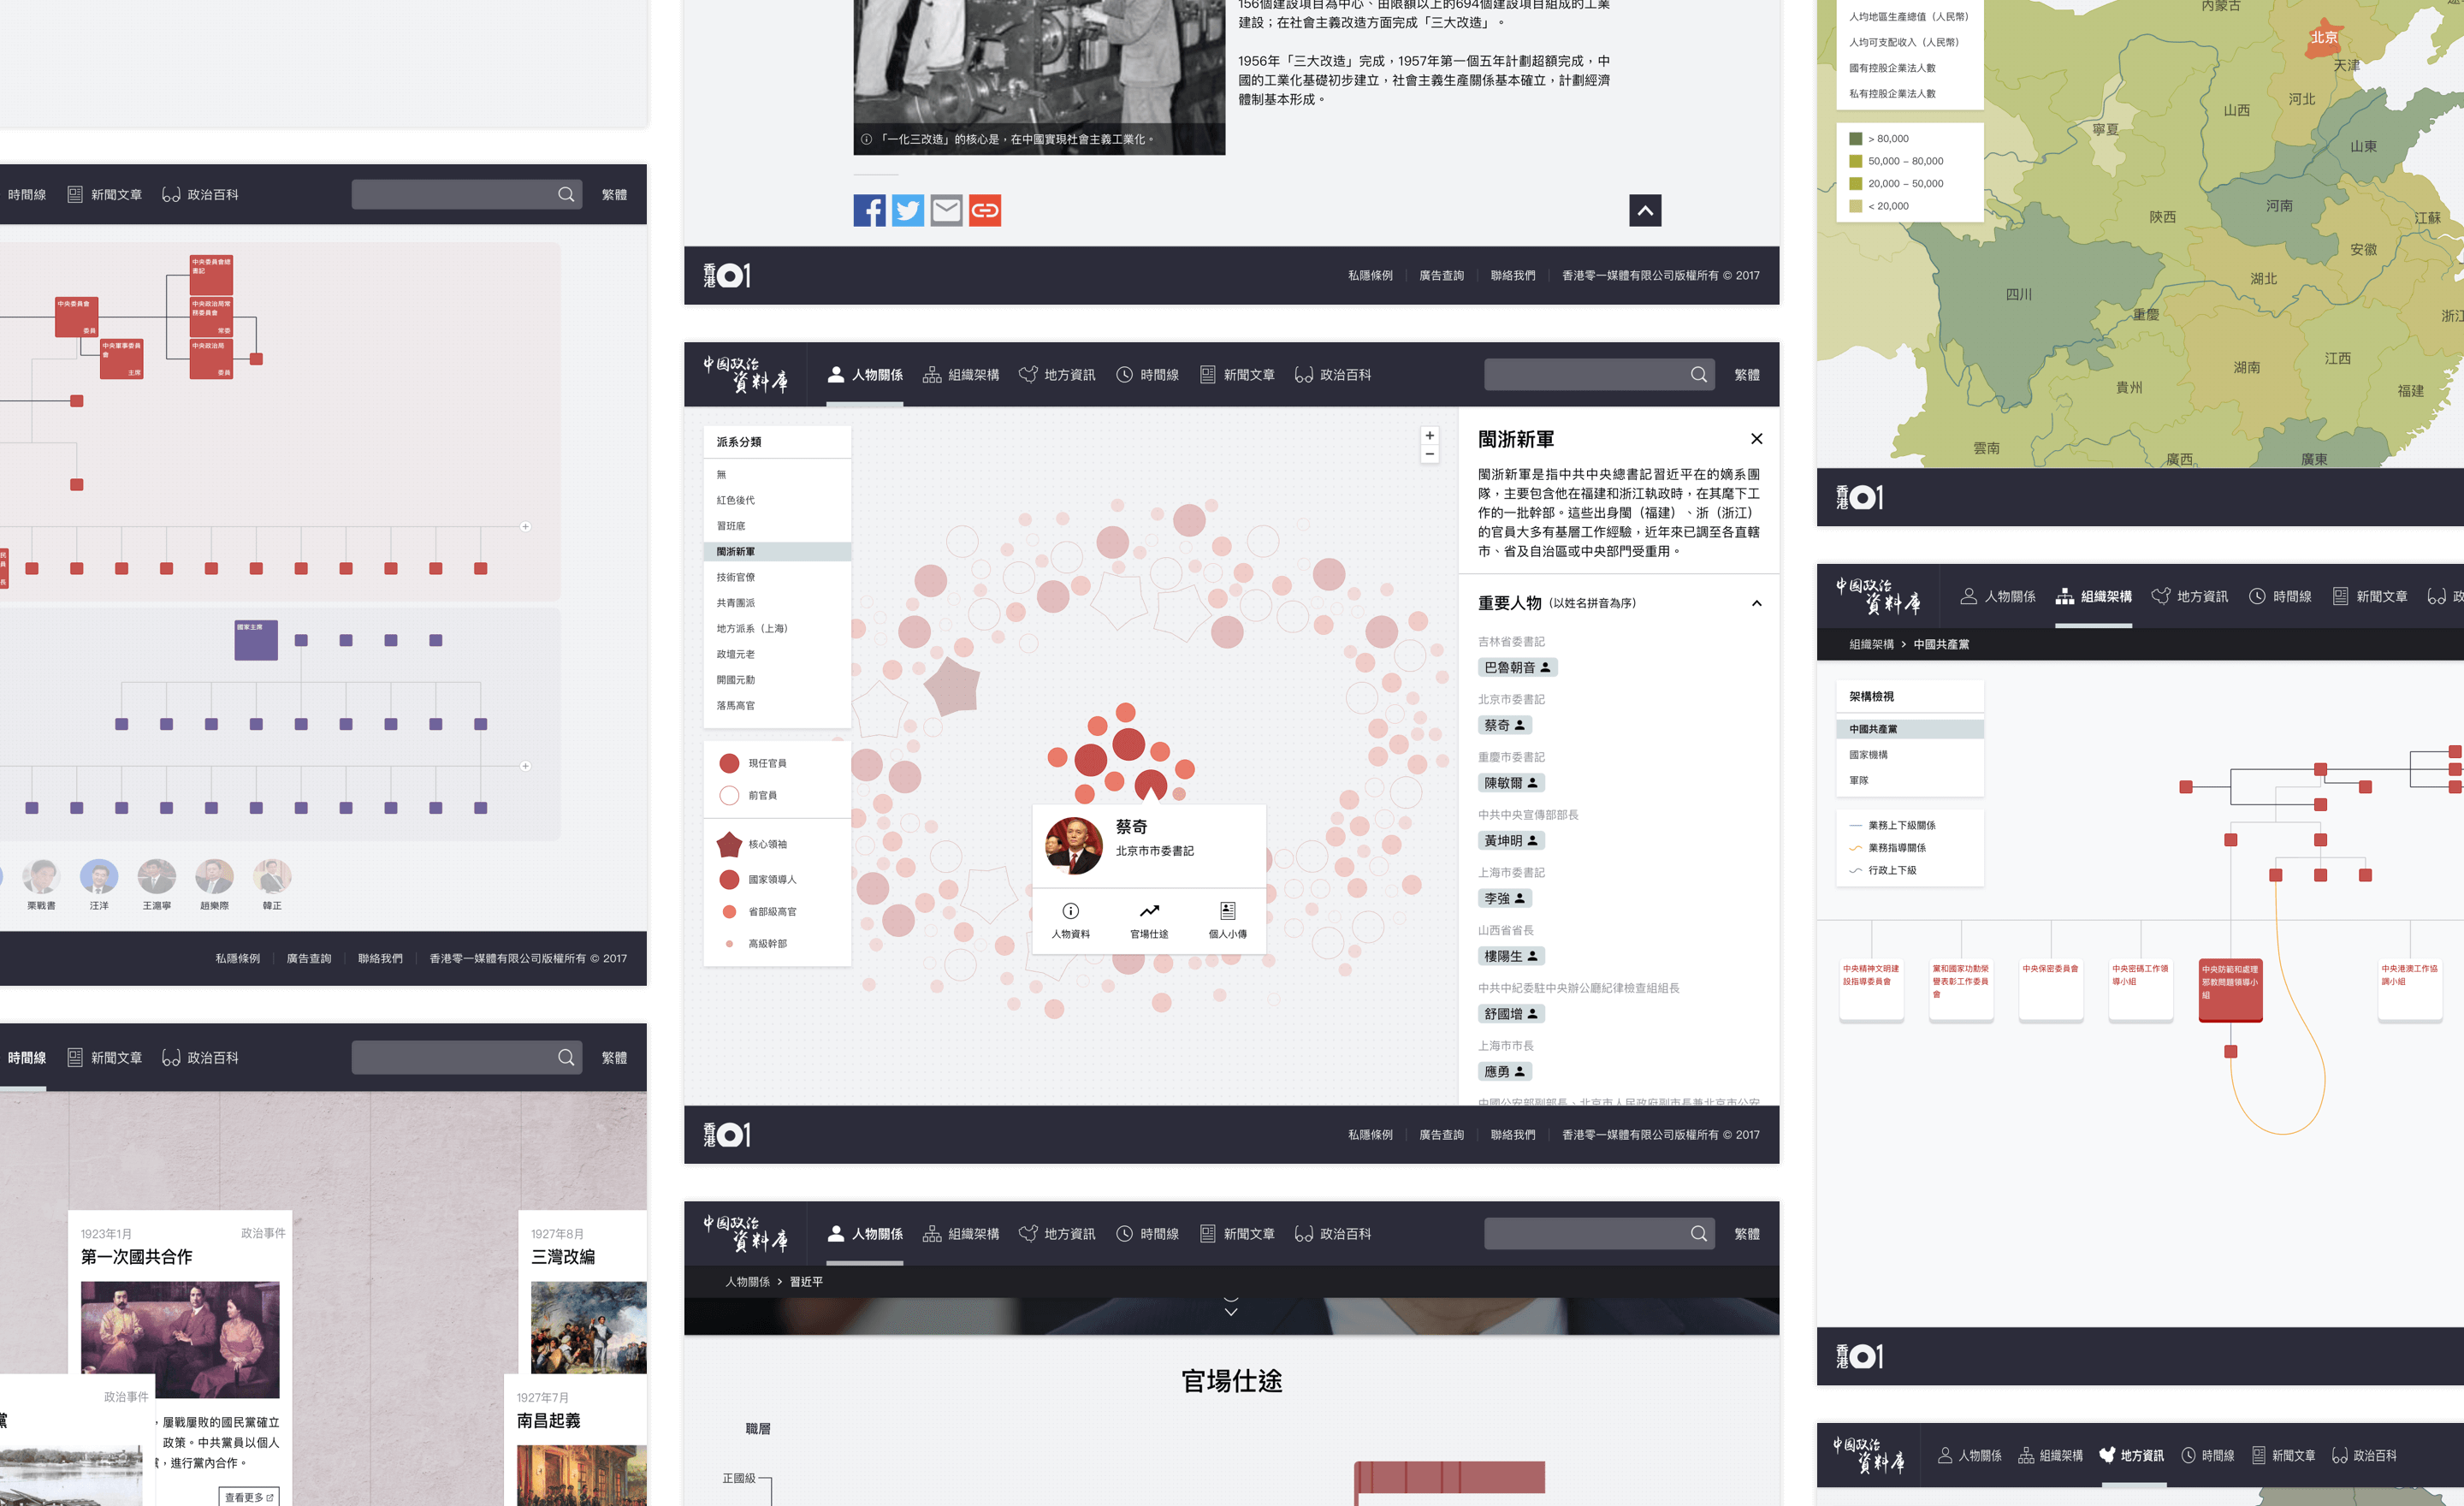This screenshot has height=1506, width=2464.
Task: Open 時間線 tab on 習近平 page
Action: (x=1148, y=1234)
